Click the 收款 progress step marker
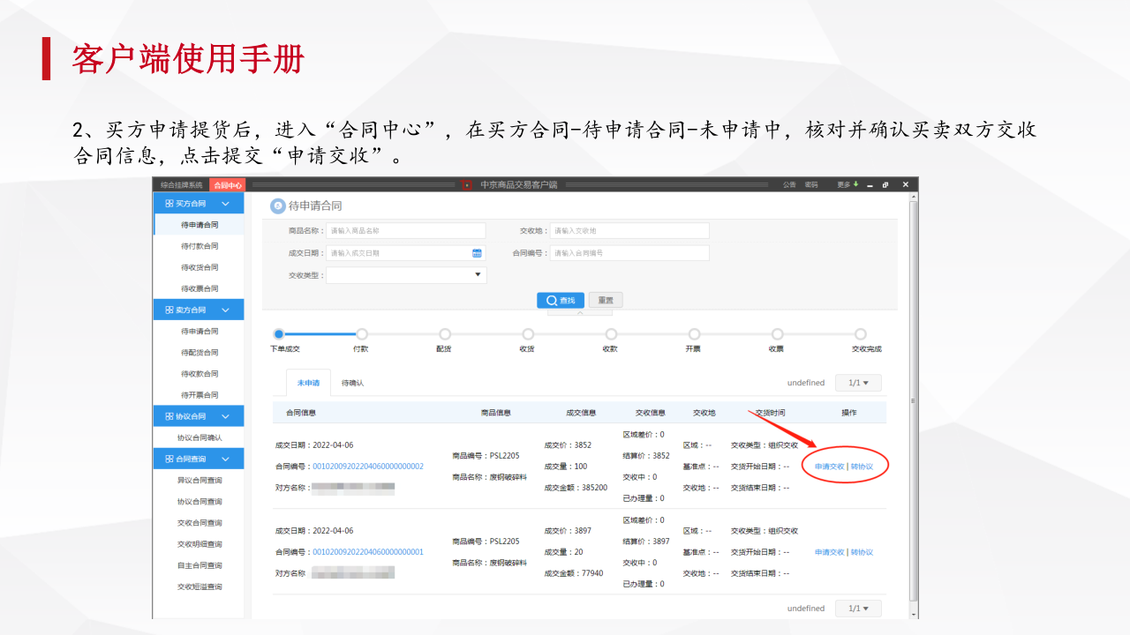 coord(611,334)
